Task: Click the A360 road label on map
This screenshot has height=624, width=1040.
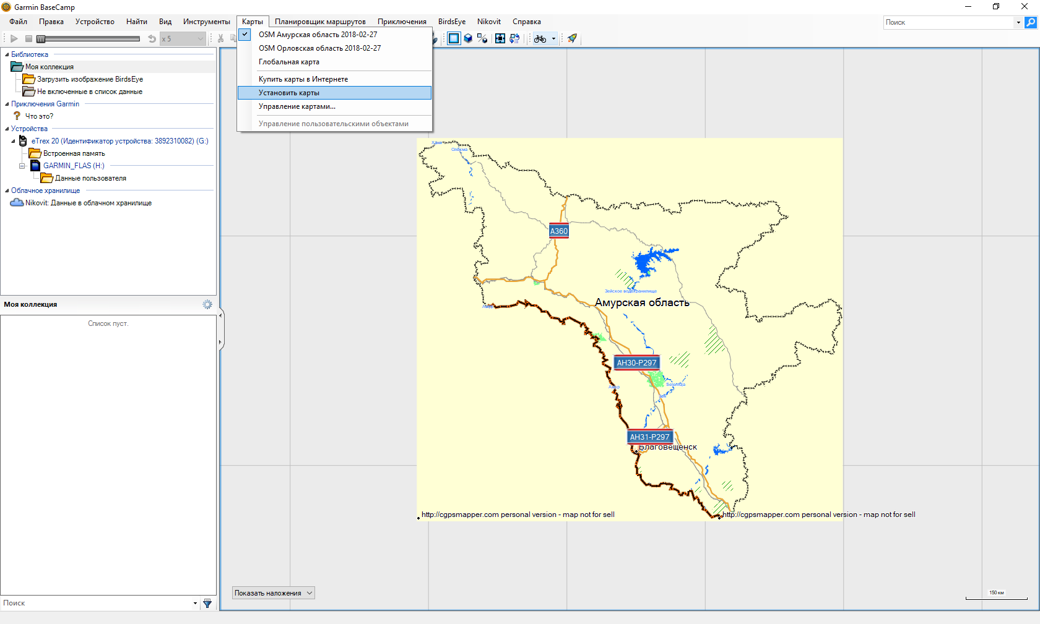Action: click(x=559, y=231)
